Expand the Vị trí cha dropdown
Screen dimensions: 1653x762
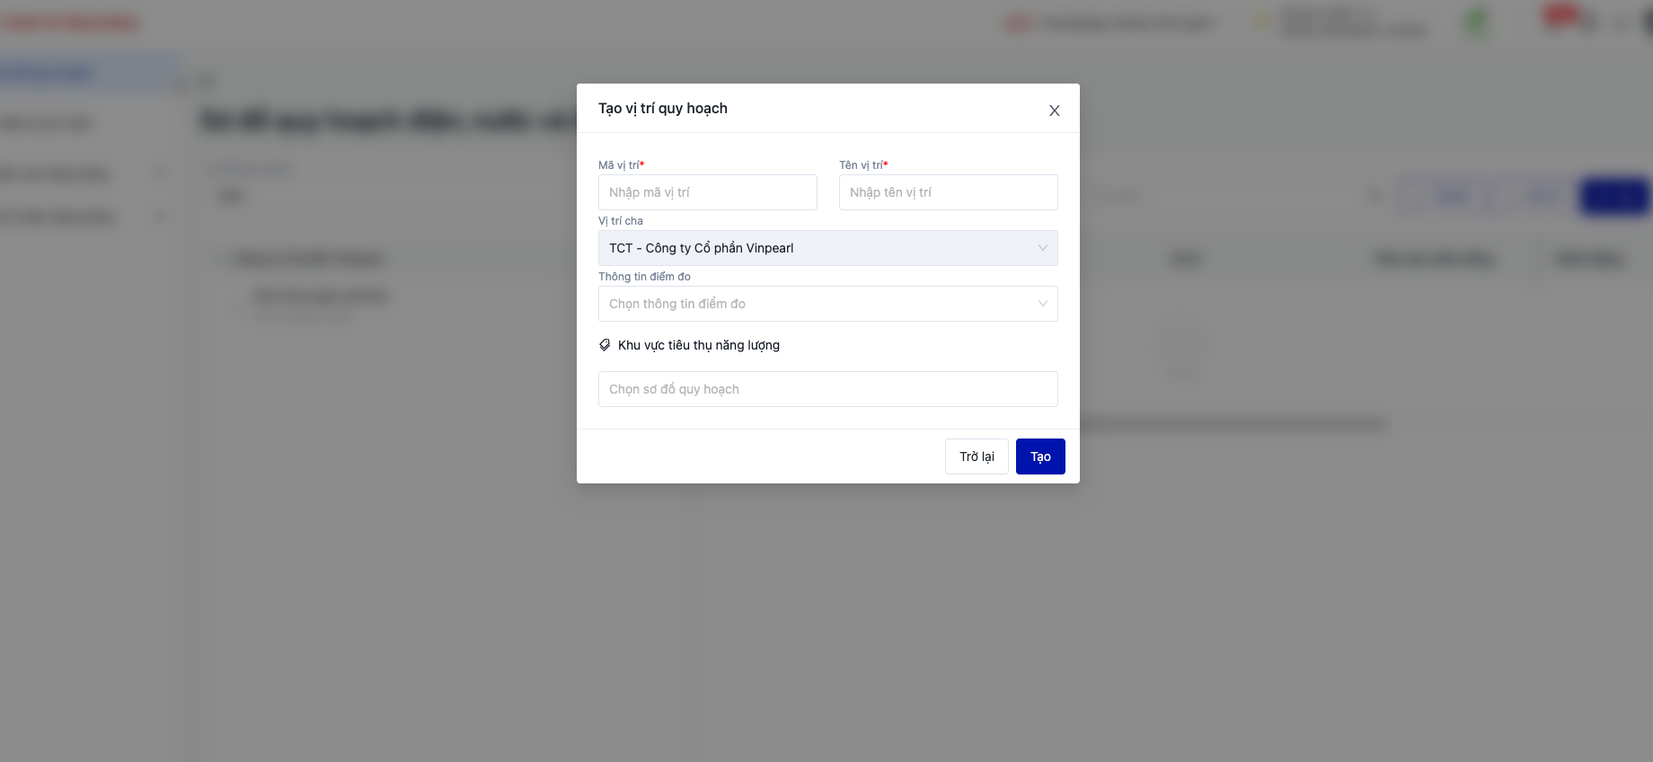(x=827, y=248)
